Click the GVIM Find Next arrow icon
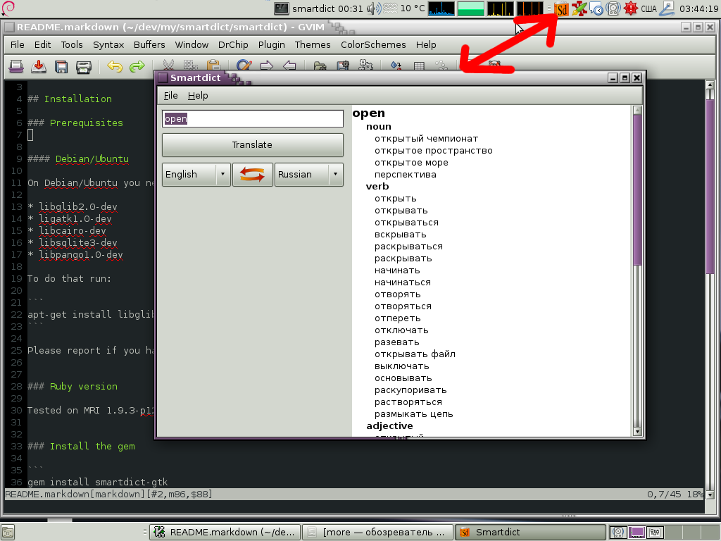 (x=267, y=66)
